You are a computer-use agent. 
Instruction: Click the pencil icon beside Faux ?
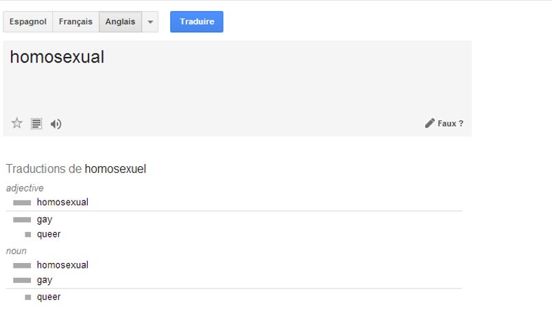coord(429,123)
